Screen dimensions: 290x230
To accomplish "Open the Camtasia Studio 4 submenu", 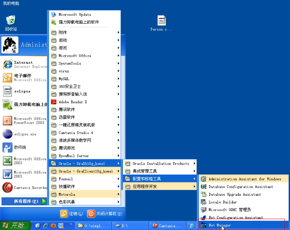I will pyautogui.click(x=85, y=133).
